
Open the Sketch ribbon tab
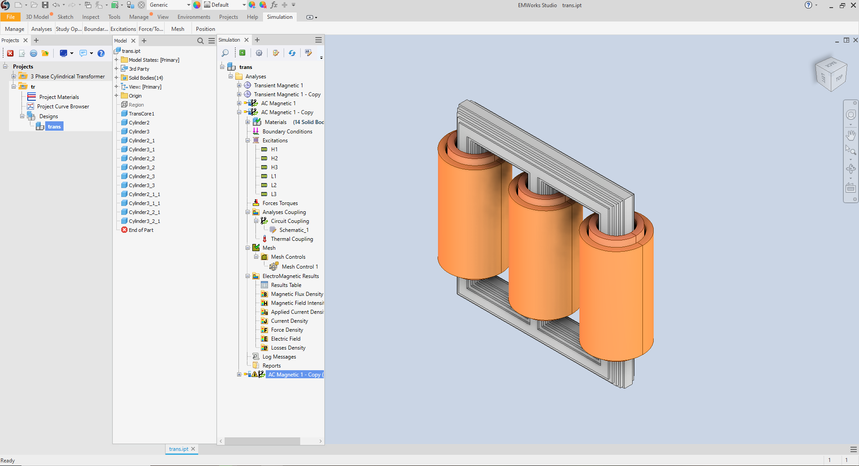pos(65,17)
